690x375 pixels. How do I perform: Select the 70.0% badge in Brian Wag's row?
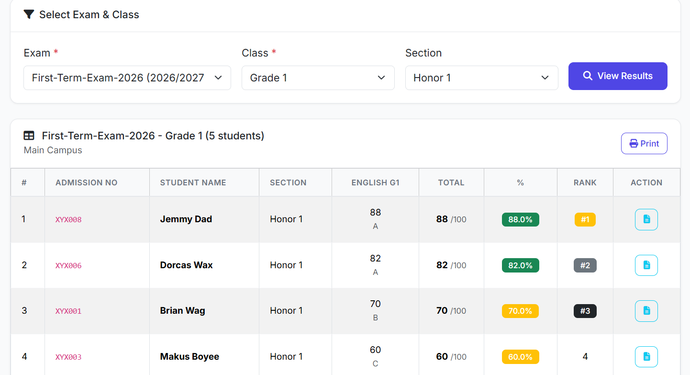[x=520, y=311]
